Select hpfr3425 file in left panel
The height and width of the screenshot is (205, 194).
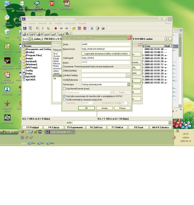pyautogui.click(x=29, y=80)
